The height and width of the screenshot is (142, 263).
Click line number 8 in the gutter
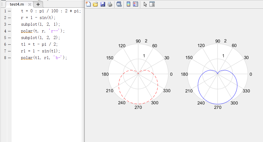[x=5, y=58]
